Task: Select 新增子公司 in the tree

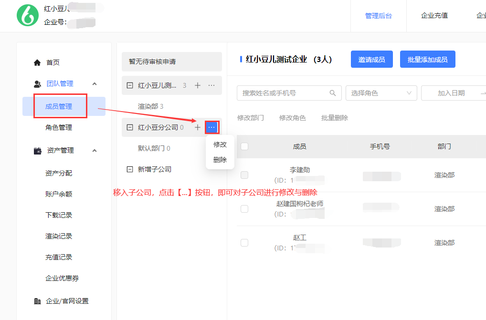Action: pos(154,169)
